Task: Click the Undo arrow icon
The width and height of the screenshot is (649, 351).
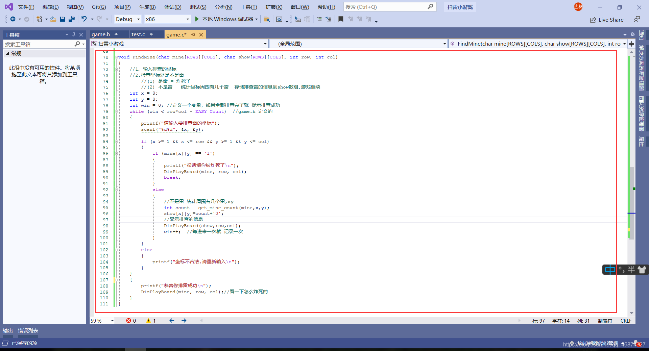Action: point(84,19)
